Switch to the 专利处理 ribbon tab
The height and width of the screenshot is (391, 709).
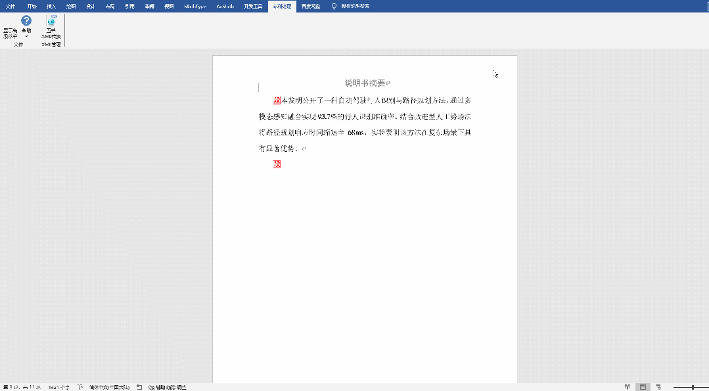point(281,5)
